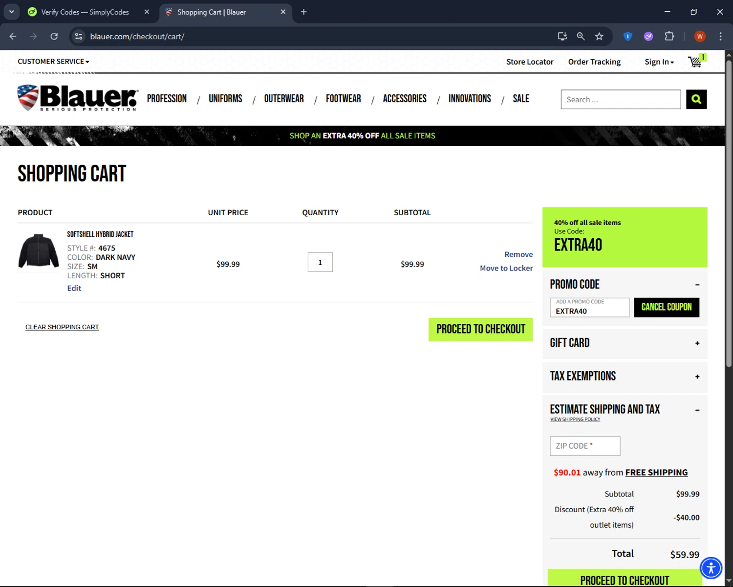Image resolution: width=733 pixels, height=587 pixels.
Task: Open the Accessories menu
Action: tap(405, 98)
